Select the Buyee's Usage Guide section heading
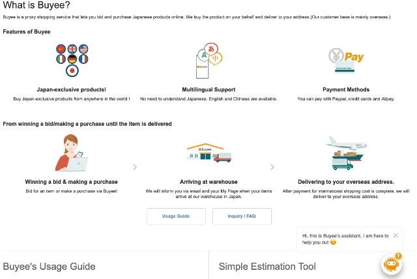This screenshot has height=279, width=417. pos(50,267)
